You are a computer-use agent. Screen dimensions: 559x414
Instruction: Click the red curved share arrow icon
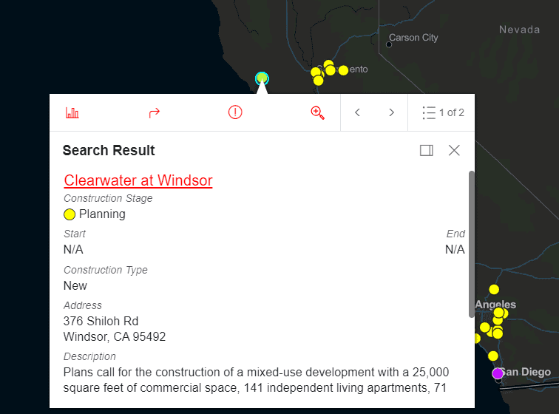pos(154,112)
